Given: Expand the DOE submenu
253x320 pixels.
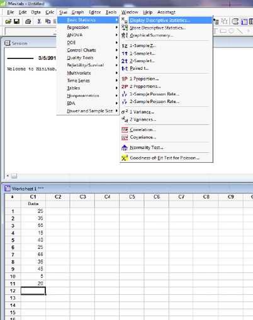Looking at the screenshot, I should 88,43.
